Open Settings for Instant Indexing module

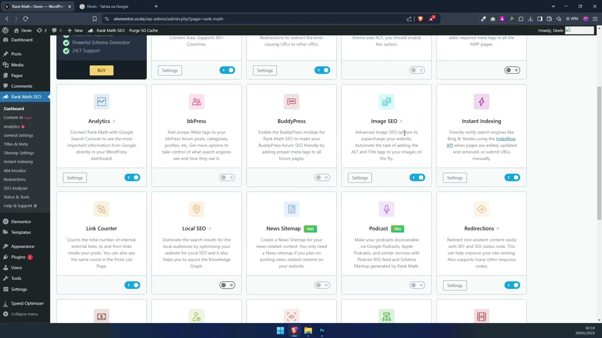455,178
